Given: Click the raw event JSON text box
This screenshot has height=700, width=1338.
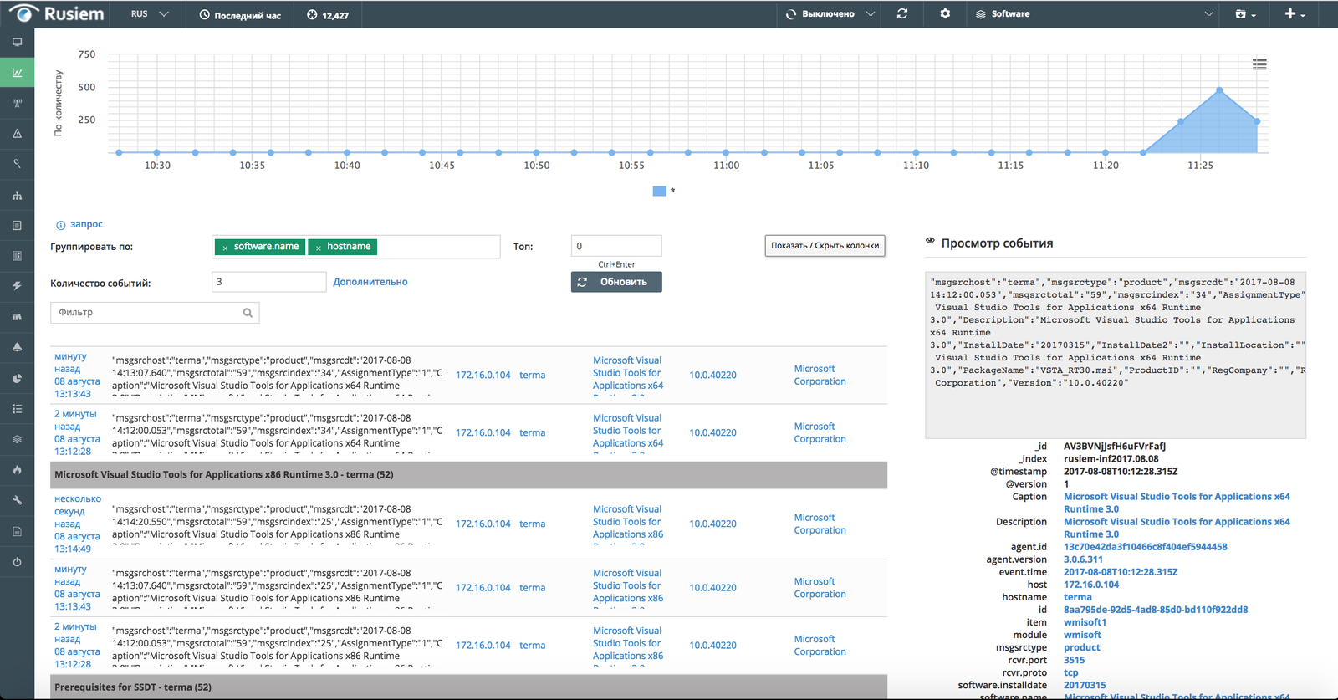Looking at the screenshot, I should tap(1116, 355).
